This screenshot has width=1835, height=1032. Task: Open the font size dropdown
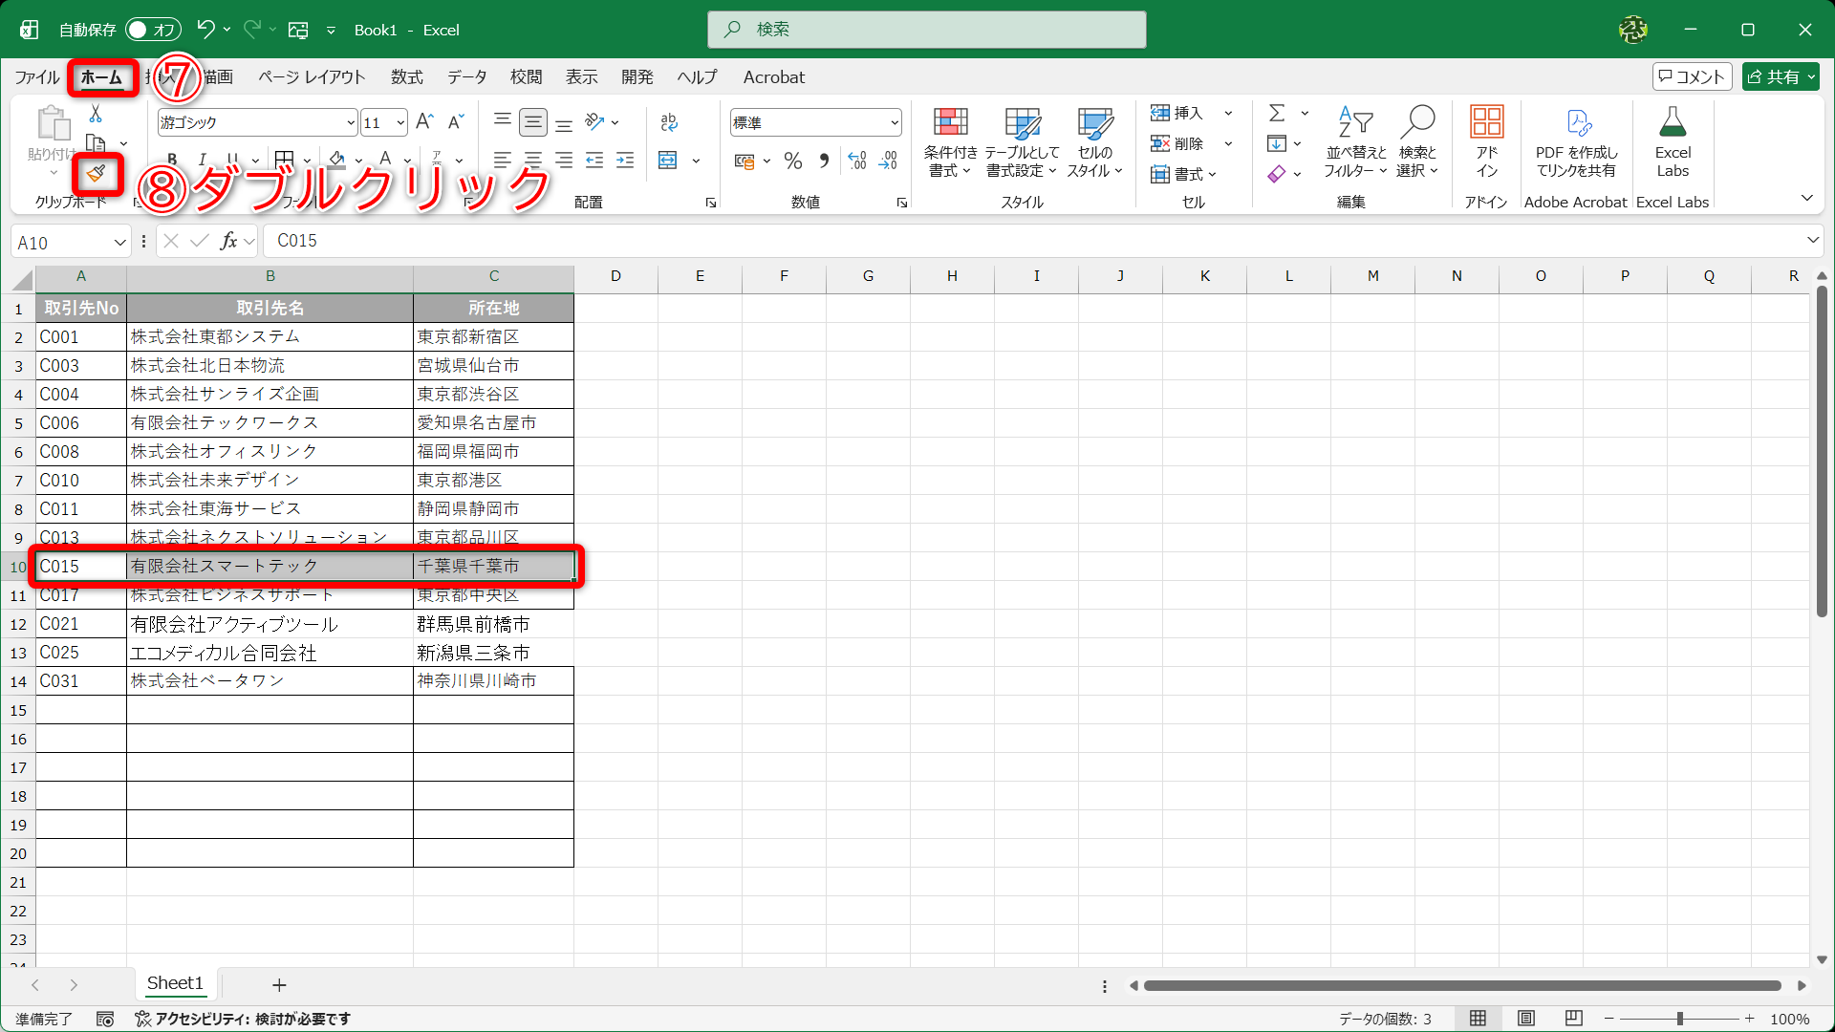399,122
